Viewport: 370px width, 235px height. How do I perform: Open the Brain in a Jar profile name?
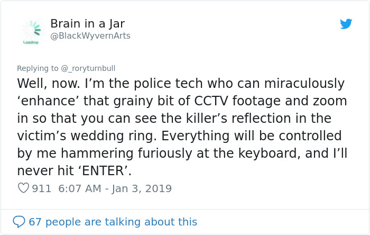click(87, 24)
